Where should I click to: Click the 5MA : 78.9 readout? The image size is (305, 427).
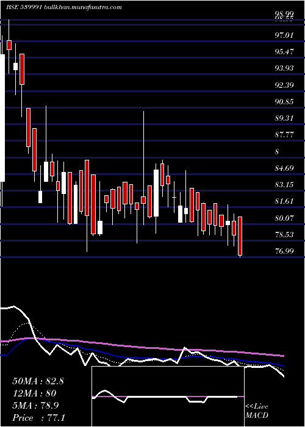click(x=35, y=406)
